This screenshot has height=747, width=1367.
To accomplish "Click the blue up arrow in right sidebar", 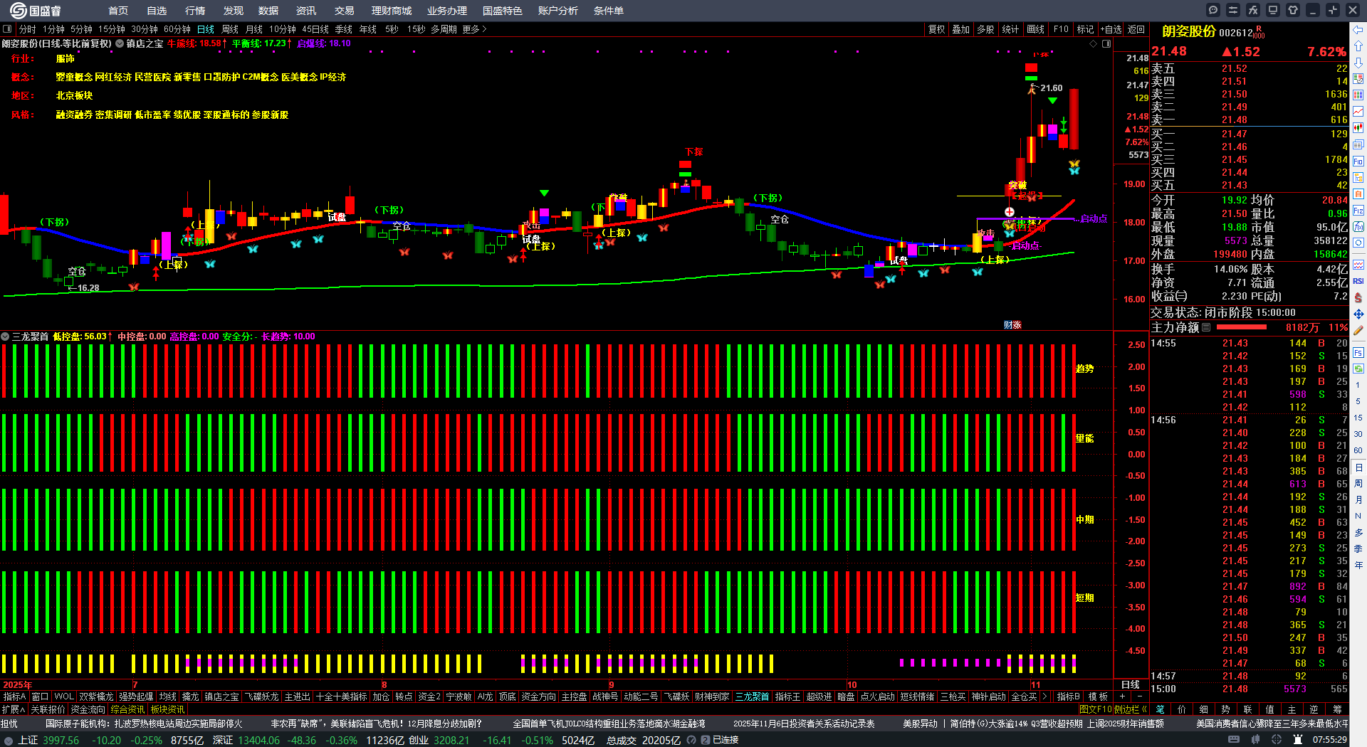I will [1358, 46].
